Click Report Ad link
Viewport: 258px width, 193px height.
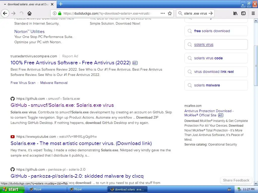pyautogui.click(x=70, y=56)
